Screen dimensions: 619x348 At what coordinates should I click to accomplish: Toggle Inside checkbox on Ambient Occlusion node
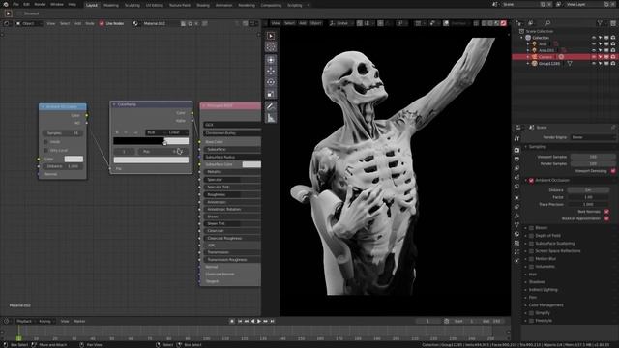[x=45, y=142]
